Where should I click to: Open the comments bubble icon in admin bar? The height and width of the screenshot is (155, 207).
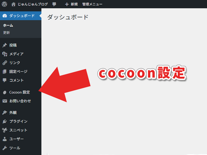(x=54, y=4)
